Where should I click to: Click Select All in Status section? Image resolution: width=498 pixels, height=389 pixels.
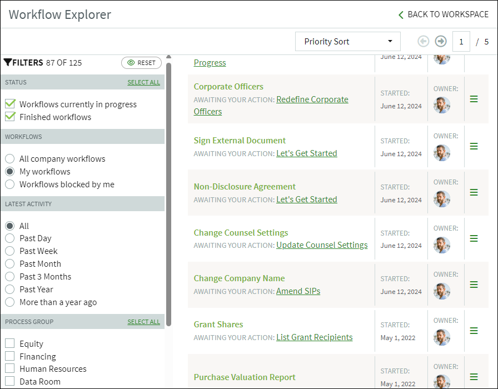[x=143, y=82]
